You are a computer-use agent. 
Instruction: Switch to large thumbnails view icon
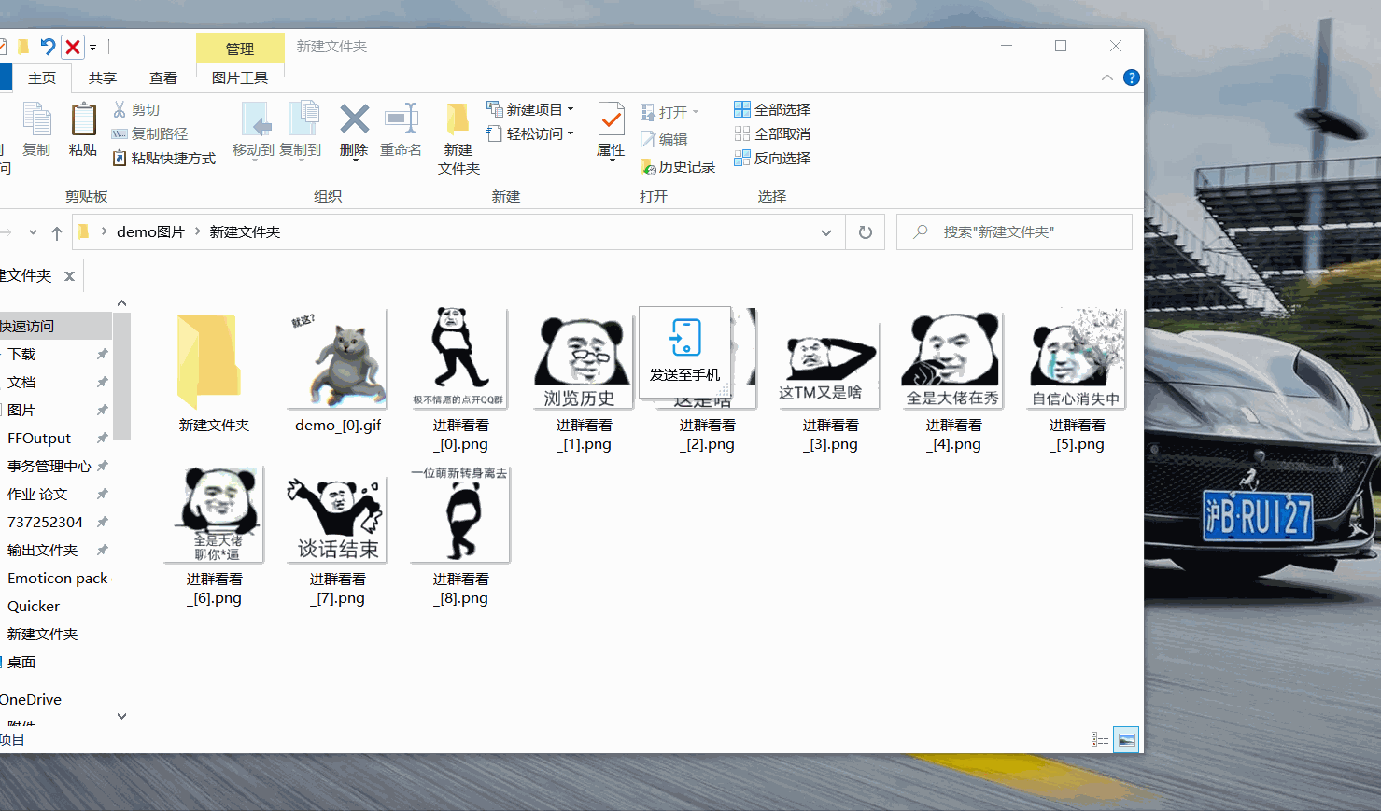[1127, 739]
